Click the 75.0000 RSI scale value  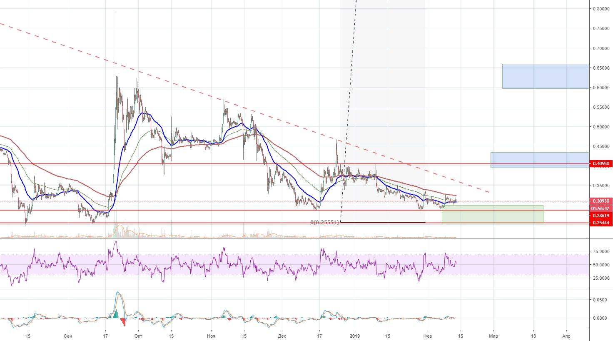(x=601, y=251)
